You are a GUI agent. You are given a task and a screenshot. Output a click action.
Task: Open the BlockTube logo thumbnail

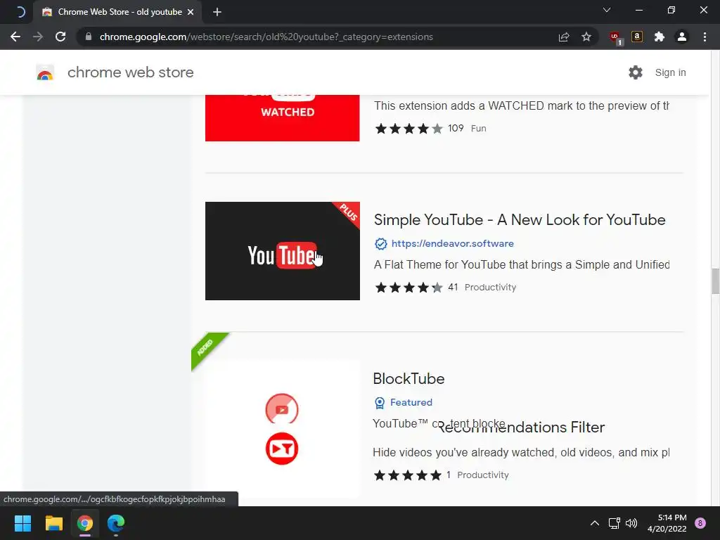[x=282, y=409]
